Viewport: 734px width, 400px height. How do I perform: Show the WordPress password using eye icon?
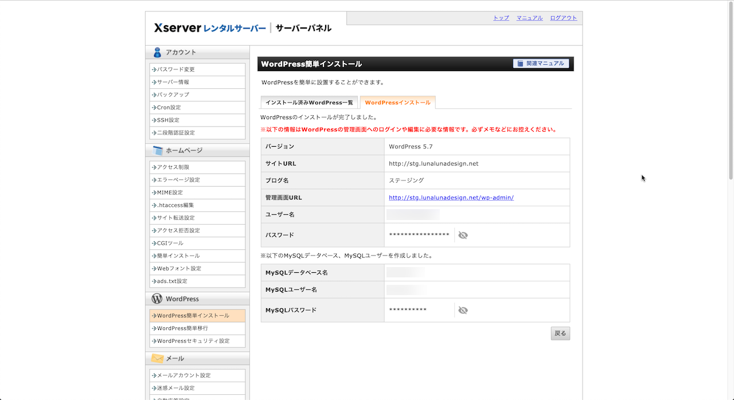tap(463, 235)
